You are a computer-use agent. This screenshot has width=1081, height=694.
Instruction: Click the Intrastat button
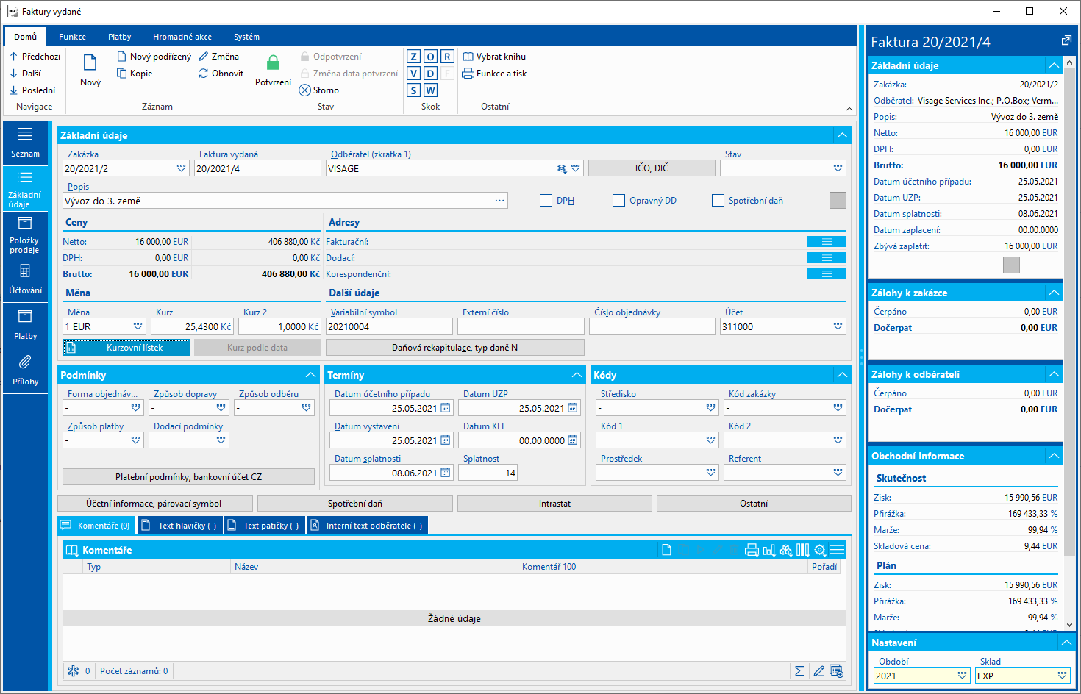554,504
